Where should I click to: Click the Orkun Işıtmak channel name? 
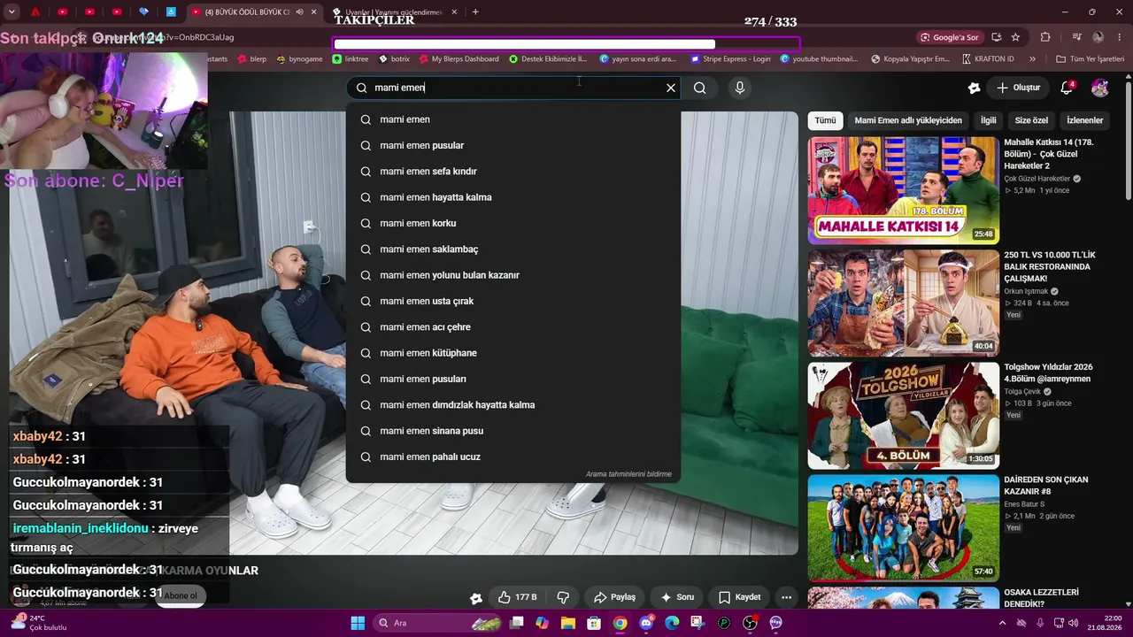1026,291
